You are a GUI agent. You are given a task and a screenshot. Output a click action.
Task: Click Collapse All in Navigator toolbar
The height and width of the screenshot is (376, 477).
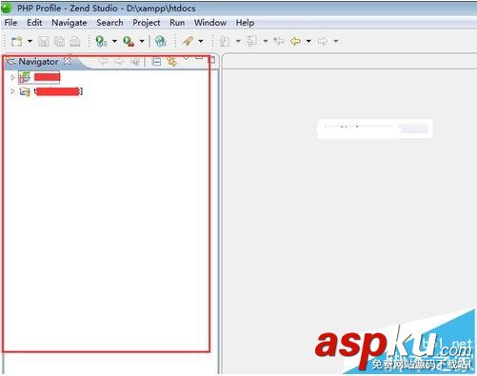point(156,62)
